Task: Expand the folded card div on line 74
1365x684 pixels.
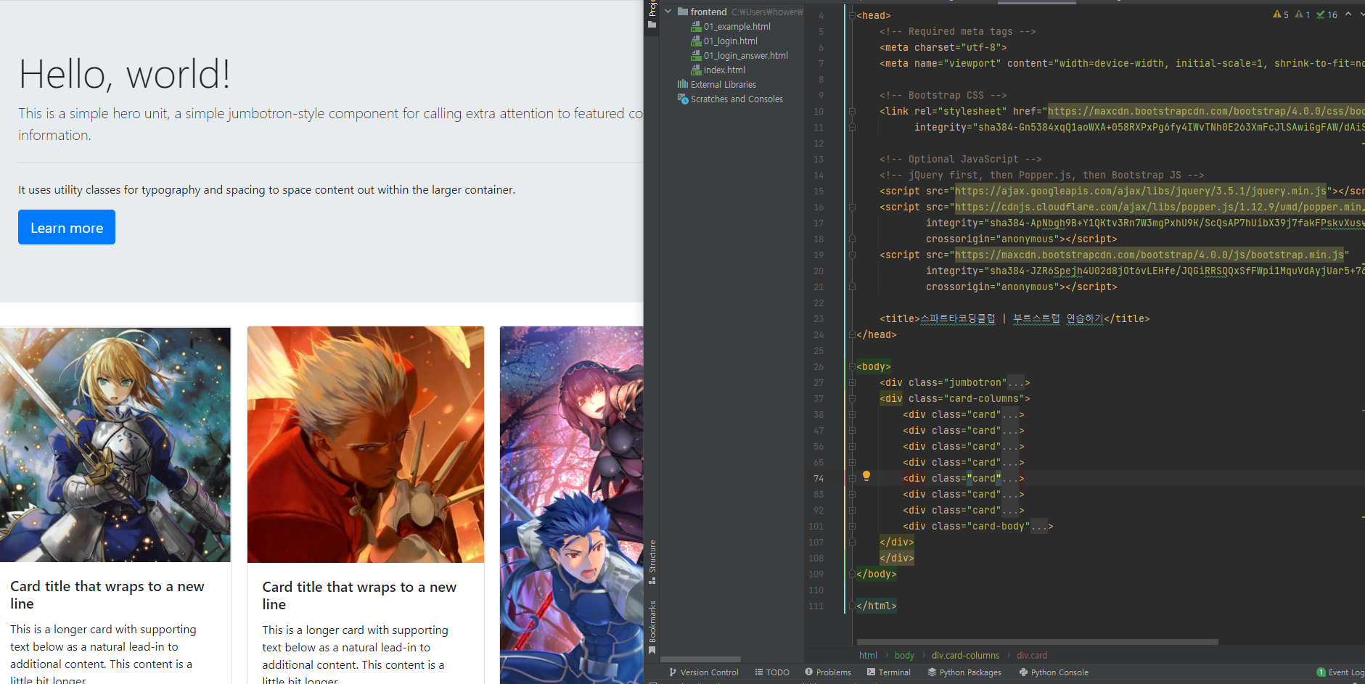Action: tap(852, 478)
